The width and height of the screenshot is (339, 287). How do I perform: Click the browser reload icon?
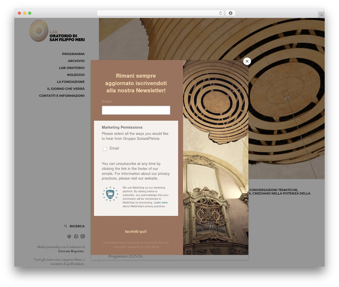220,13
